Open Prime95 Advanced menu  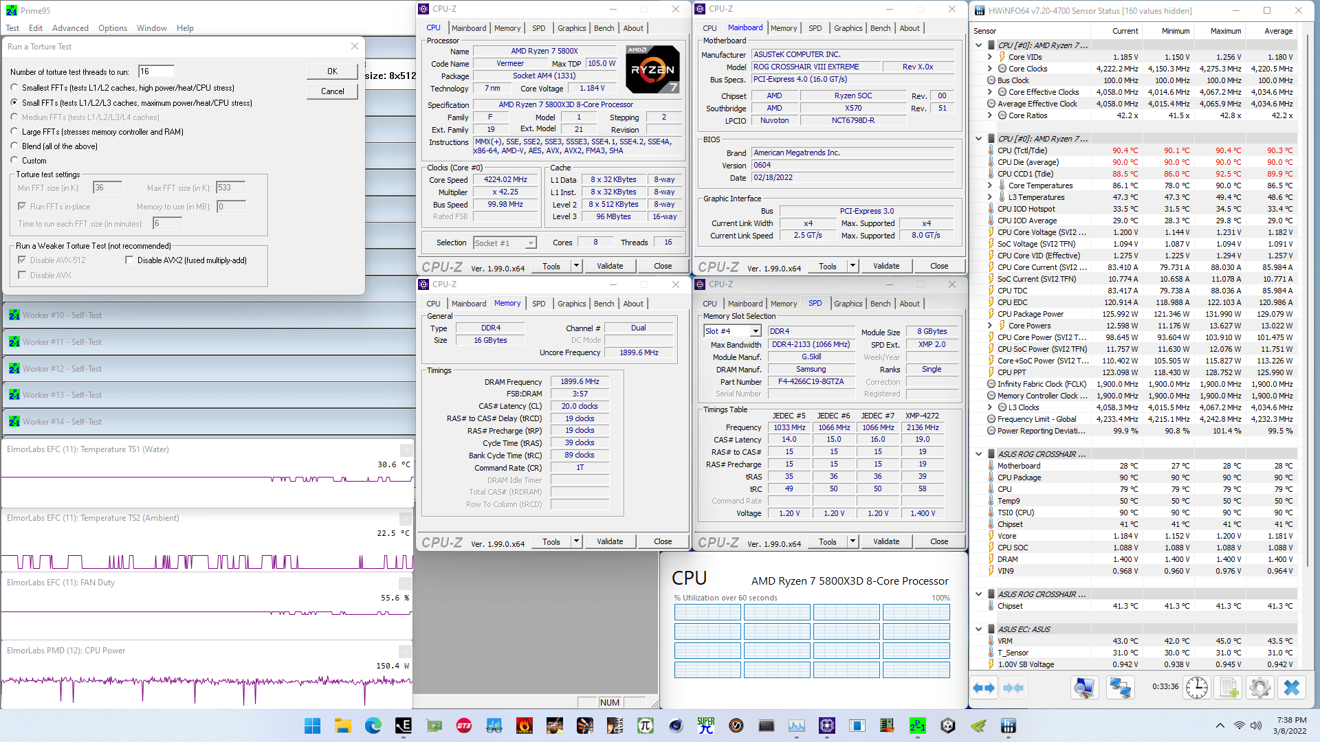70,28
